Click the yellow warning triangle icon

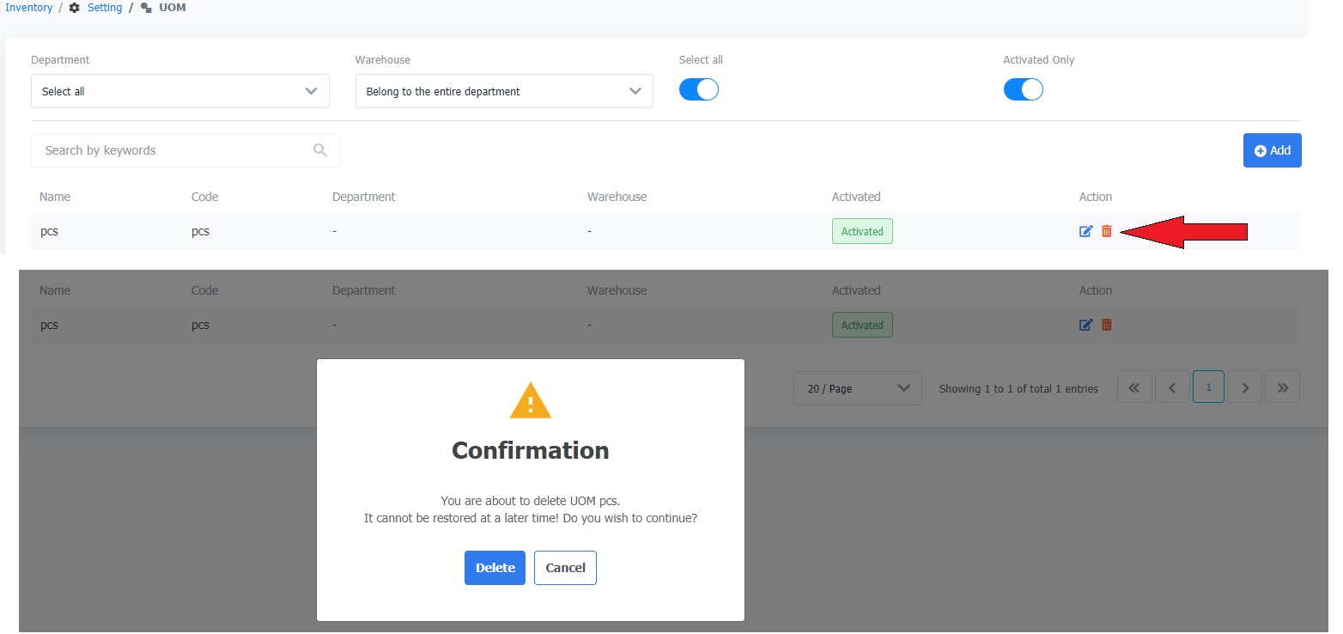coord(531,401)
